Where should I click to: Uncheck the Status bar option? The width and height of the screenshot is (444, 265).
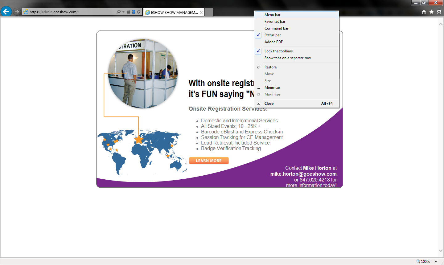[x=273, y=35]
